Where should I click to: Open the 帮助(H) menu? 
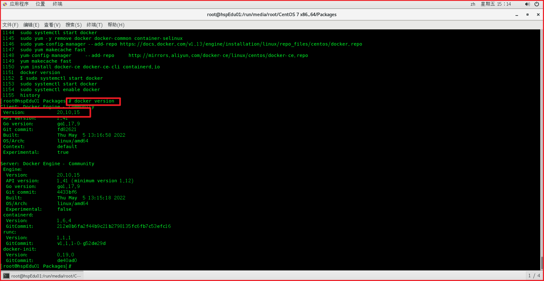116,25
